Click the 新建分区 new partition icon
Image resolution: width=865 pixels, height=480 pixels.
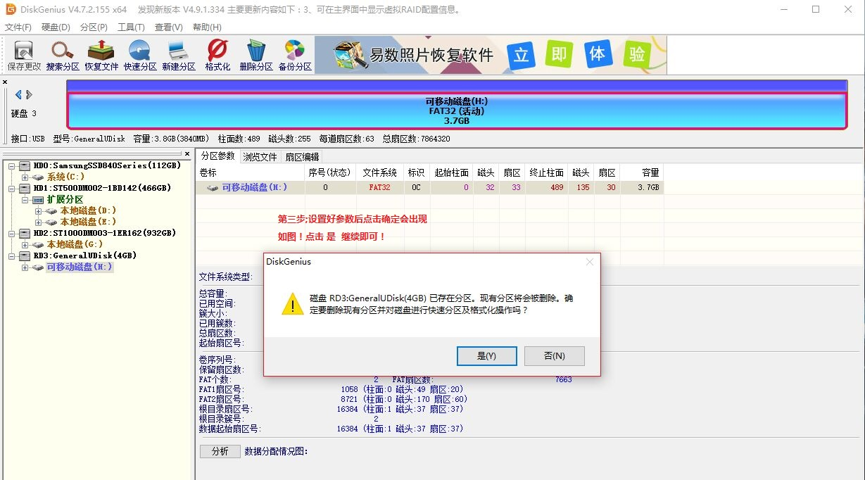(179, 56)
